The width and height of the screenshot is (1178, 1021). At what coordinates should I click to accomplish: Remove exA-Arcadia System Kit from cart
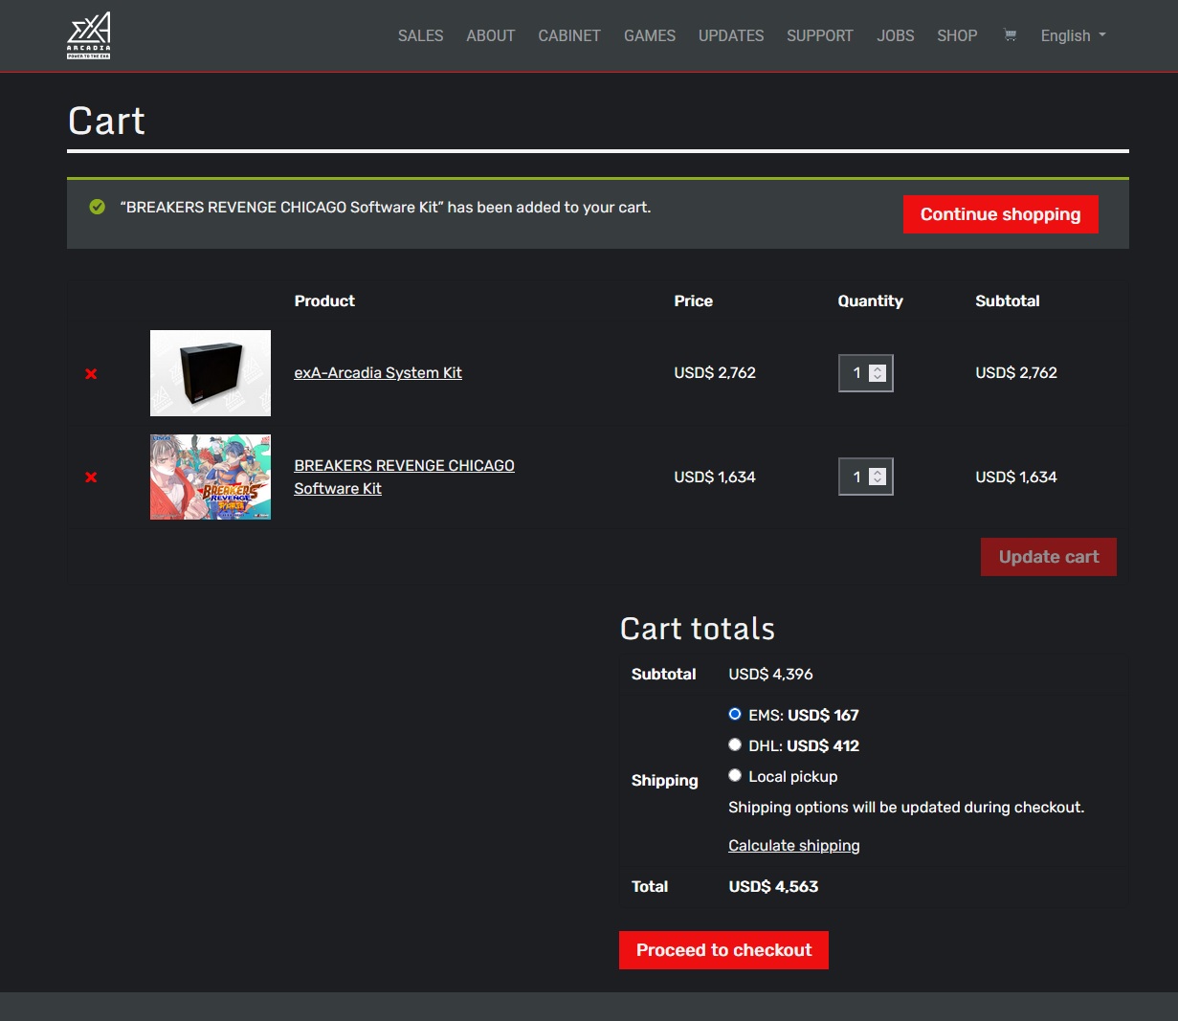coord(91,373)
